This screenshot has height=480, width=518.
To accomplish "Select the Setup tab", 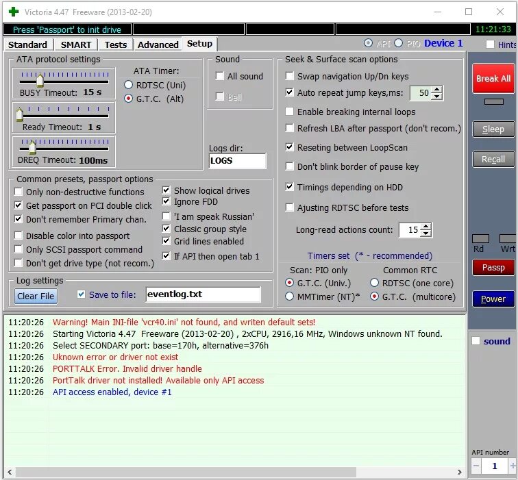I will click(199, 44).
